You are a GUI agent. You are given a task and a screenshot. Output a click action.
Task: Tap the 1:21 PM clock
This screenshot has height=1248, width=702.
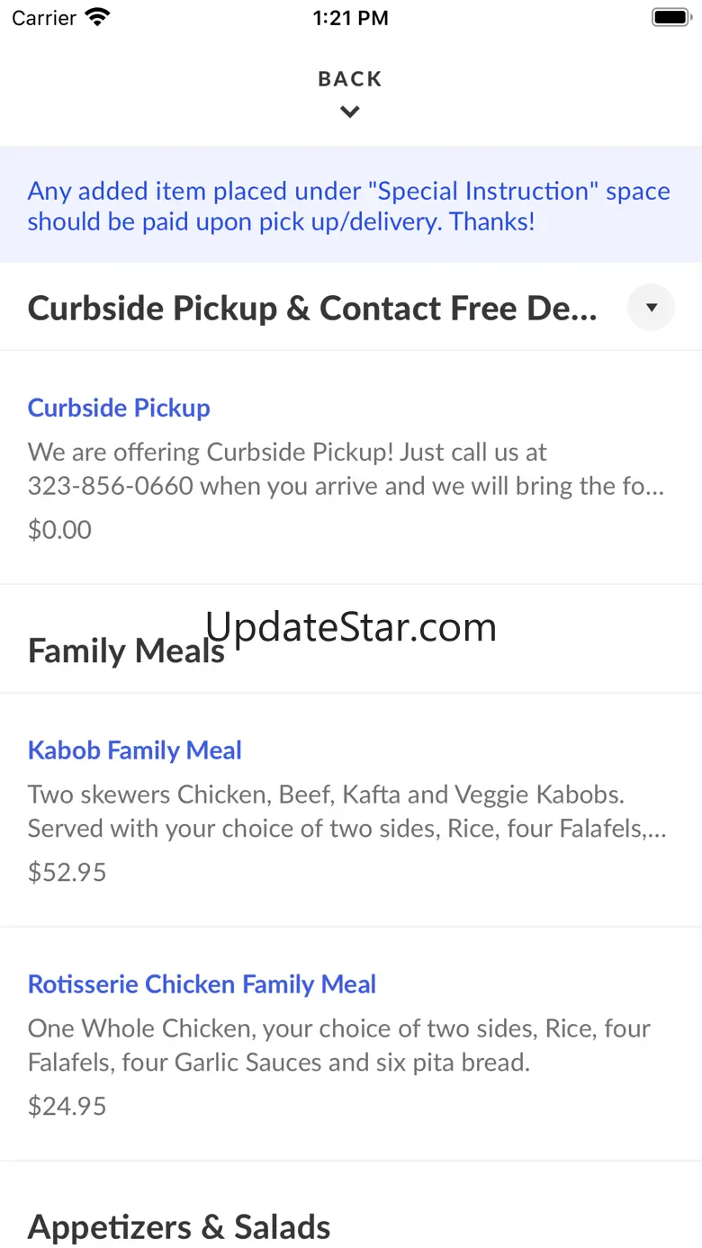click(x=350, y=18)
